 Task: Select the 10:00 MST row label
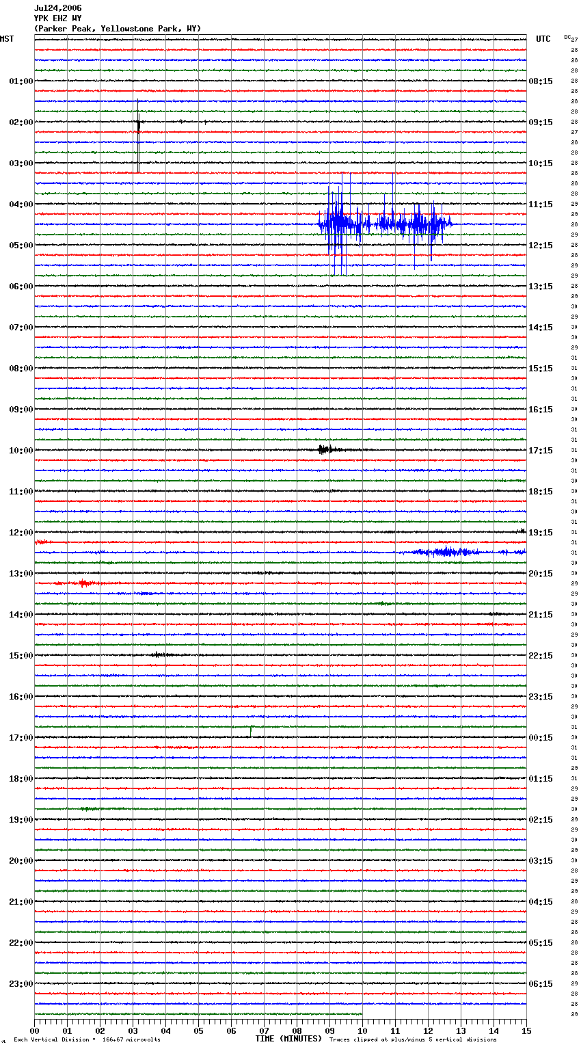(x=21, y=451)
